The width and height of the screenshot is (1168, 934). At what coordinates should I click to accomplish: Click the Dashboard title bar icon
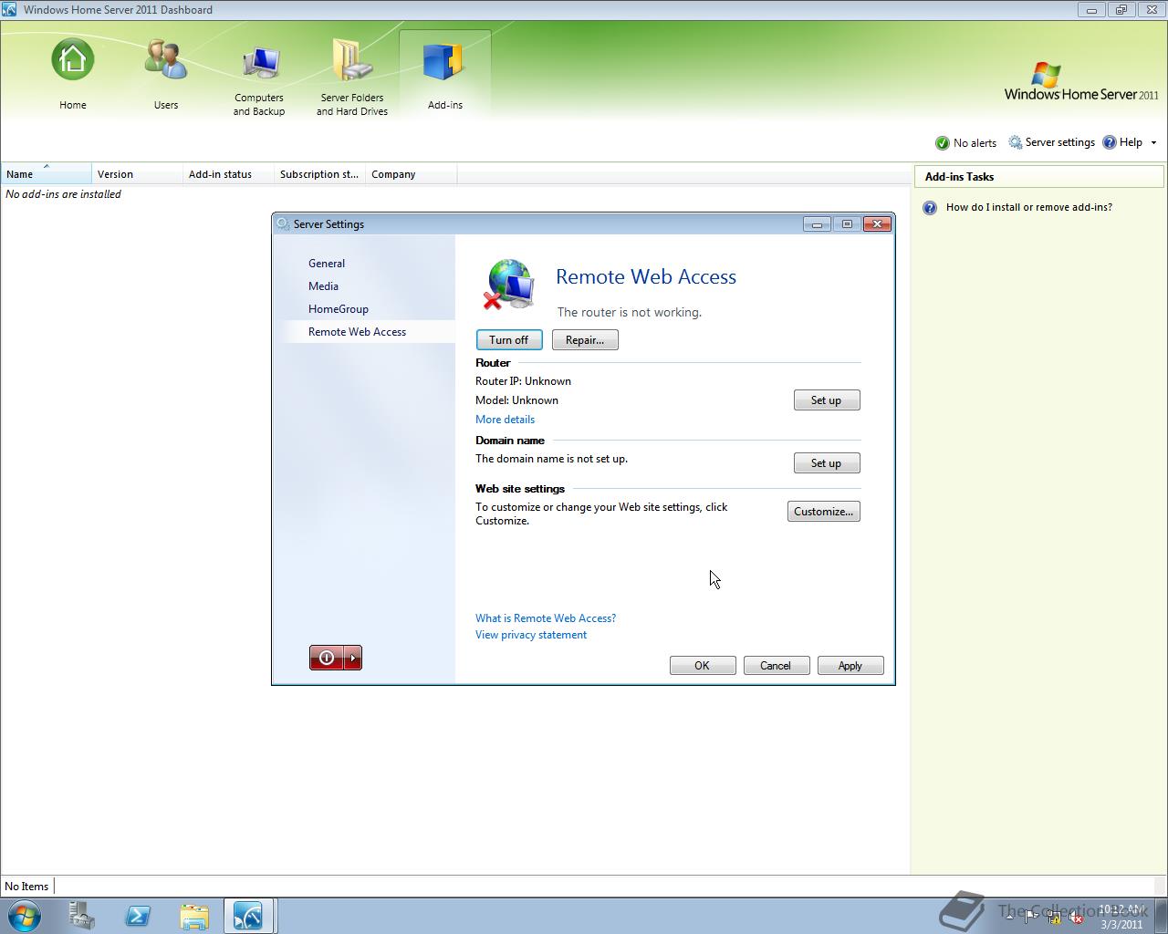click(9, 10)
